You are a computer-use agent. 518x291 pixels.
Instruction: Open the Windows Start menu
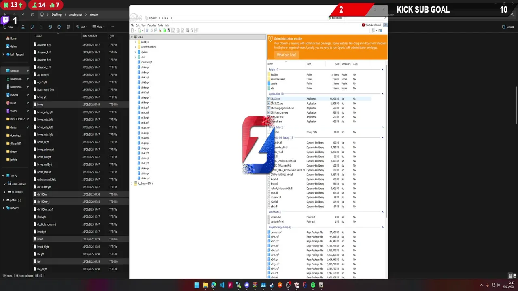click(197, 285)
